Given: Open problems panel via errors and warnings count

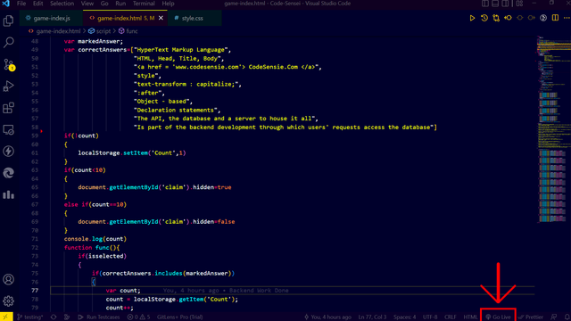Looking at the screenshot, I should pyautogui.click(x=139, y=317).
